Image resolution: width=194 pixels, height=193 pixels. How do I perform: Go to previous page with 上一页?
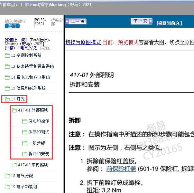(x=76, y=22)
